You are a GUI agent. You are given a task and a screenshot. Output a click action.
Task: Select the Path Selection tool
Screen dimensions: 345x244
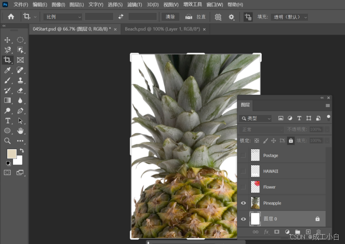point(20,121)
